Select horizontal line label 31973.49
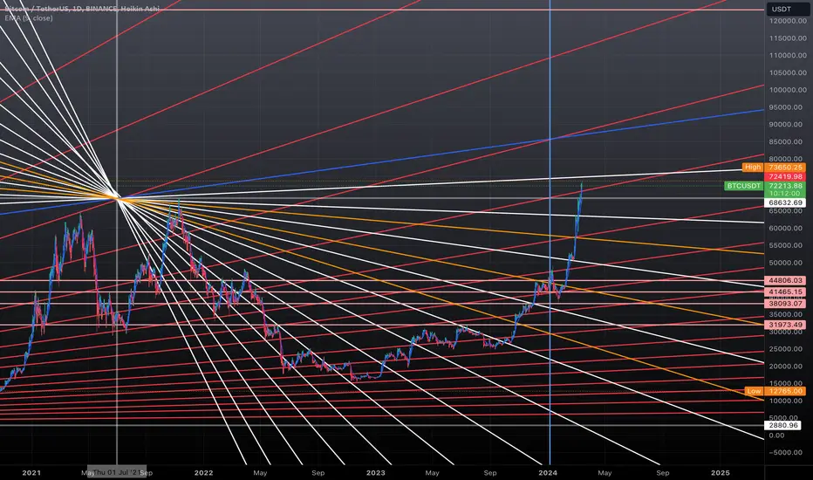This screenshot has width=813, height=480. point(785,325)
